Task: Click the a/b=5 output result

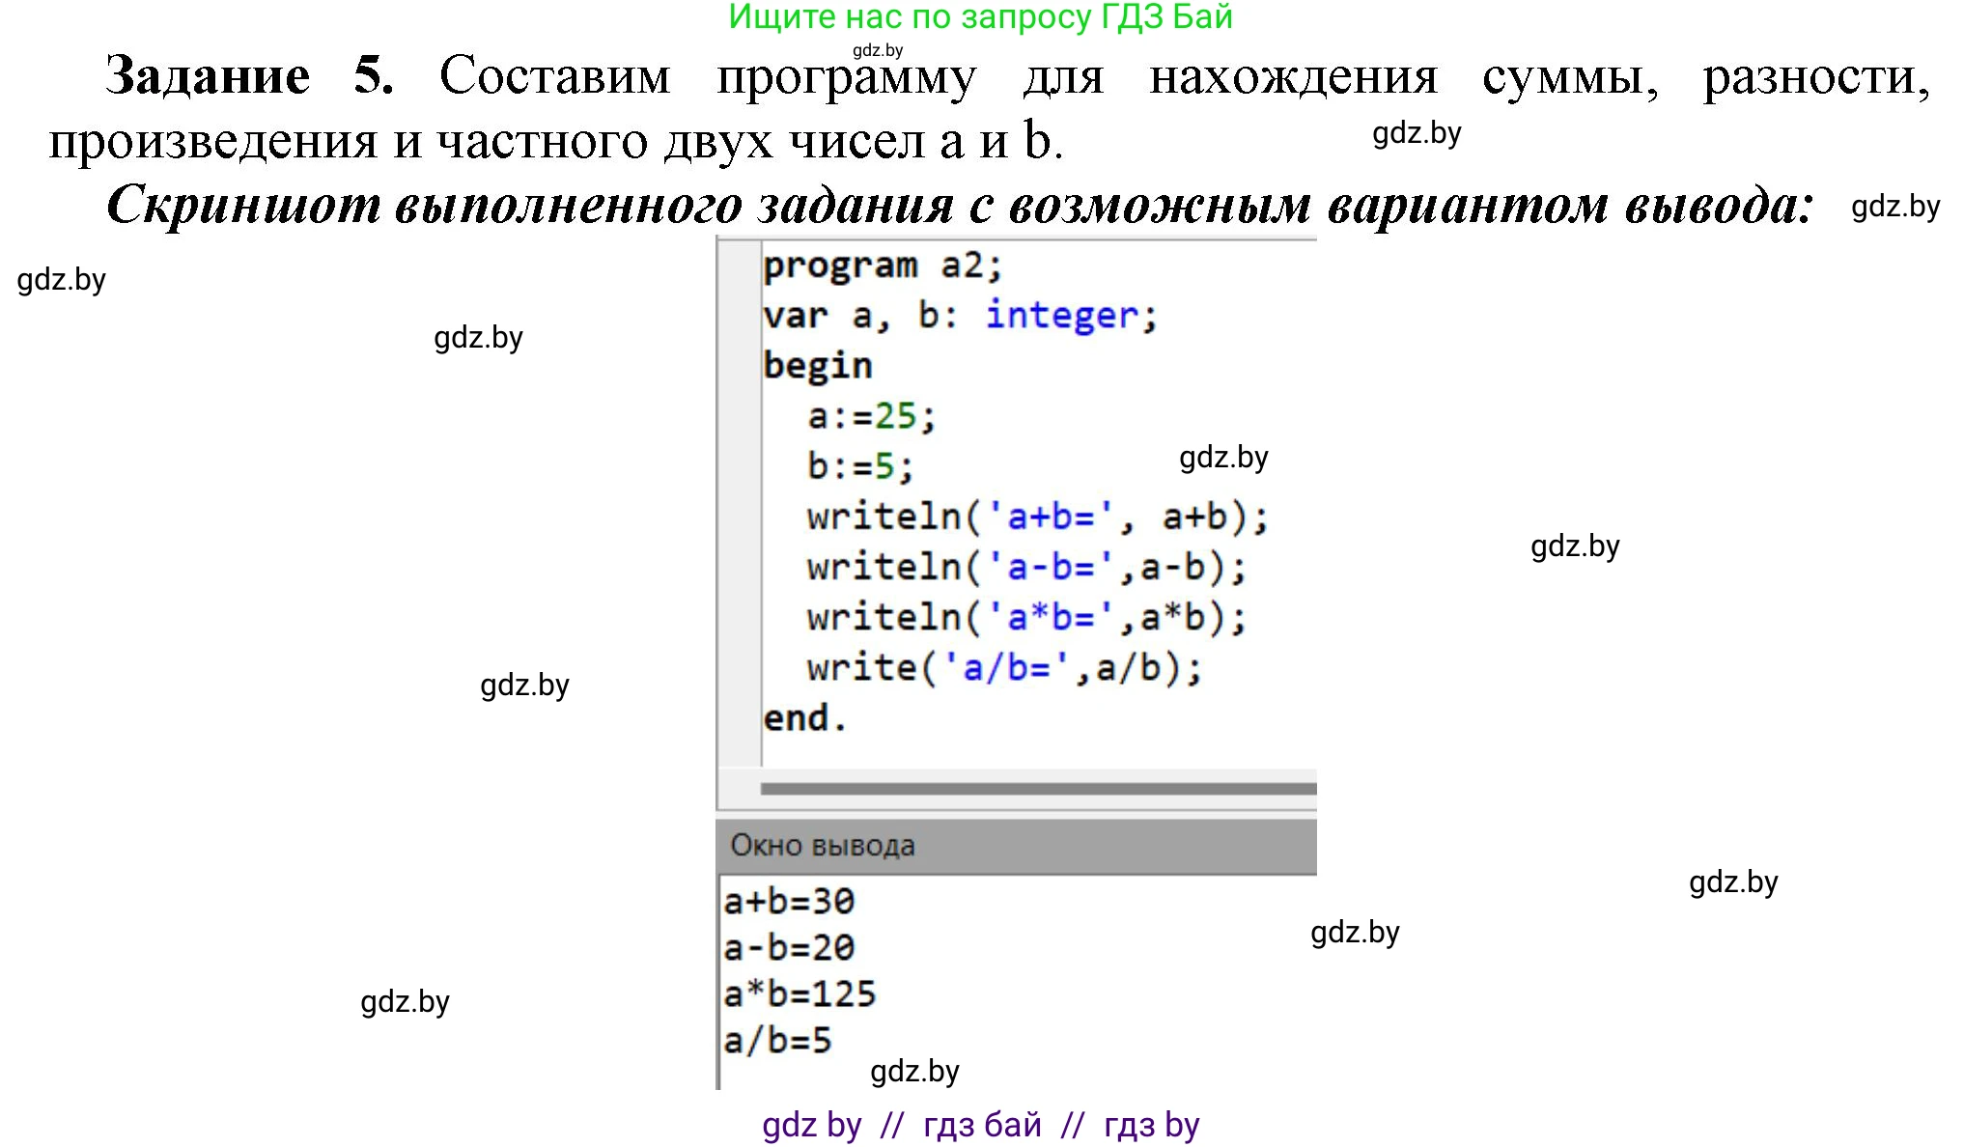Action: coord(780,1039)
